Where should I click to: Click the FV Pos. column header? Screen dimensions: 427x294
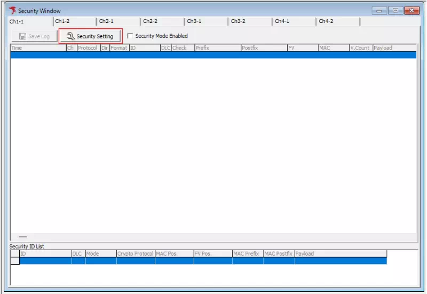click(213, 253)
